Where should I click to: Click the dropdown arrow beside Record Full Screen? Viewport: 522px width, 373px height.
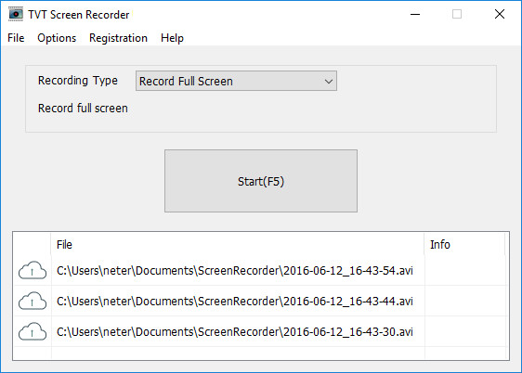(x=329, y=81)
